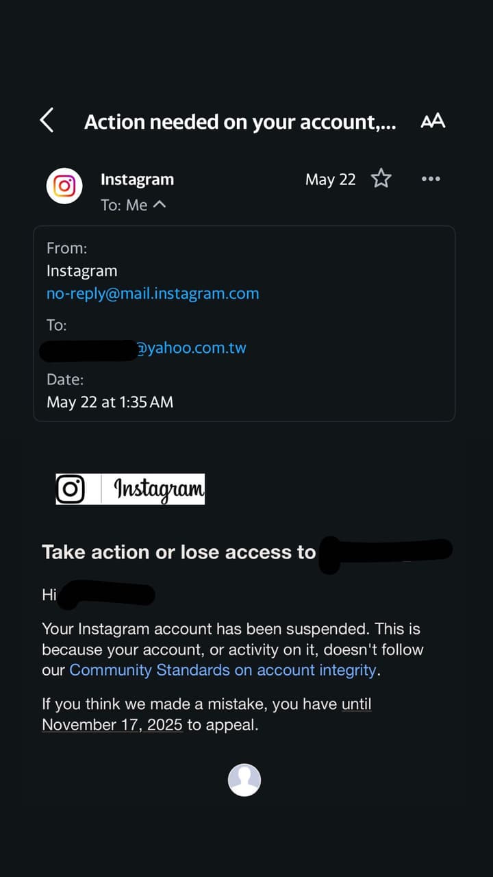Screen dimensions: 493x877
Task: Tap underlined November 17, 2025 date
Action: point(112,725)
